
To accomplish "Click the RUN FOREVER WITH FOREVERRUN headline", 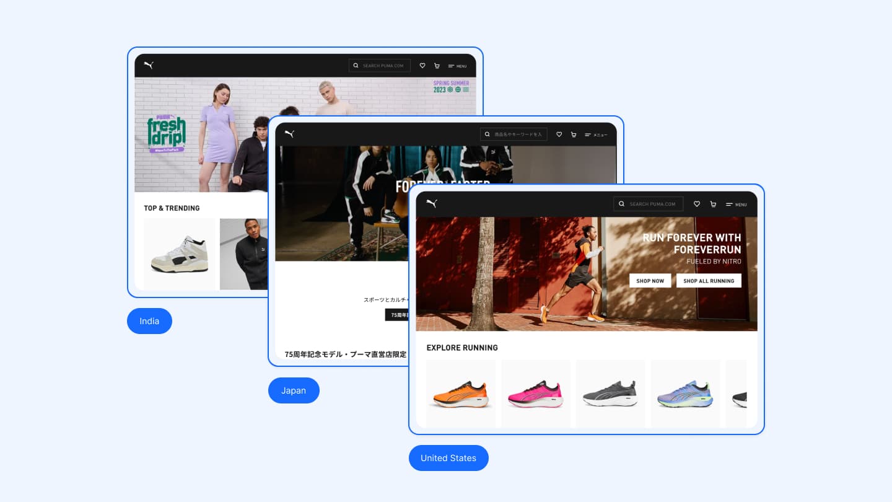I will point(691,244).
